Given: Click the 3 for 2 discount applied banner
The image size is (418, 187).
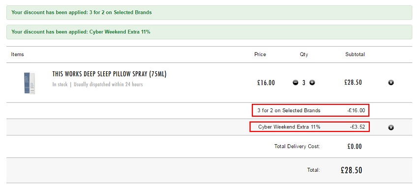Looking at the screenshot, I should [209, 12].
